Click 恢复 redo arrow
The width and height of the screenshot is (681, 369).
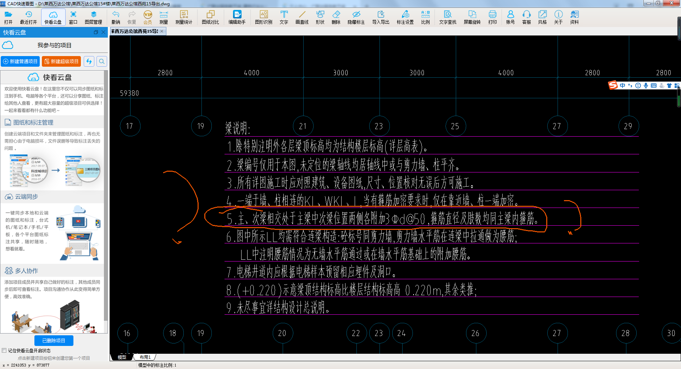tap(132, 17)
